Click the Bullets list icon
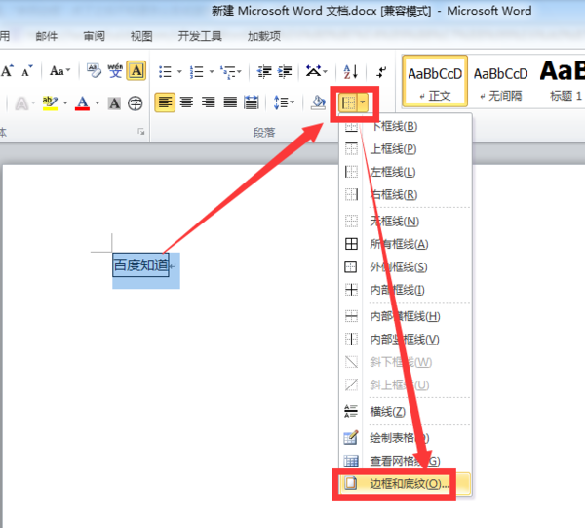The width and height of the screenshot is (585, 528). coord(165,71)
